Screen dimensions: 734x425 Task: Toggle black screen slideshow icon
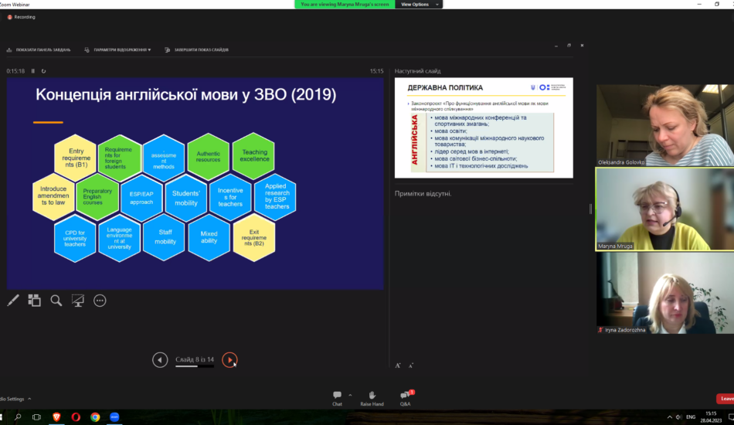pos(78,301)
